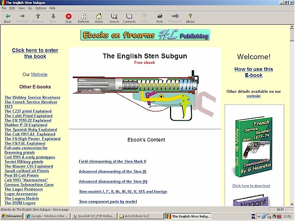Open 'Full-auto conversion for Browning pistols' link
The image size is (295, 221).
click(26, 150)
